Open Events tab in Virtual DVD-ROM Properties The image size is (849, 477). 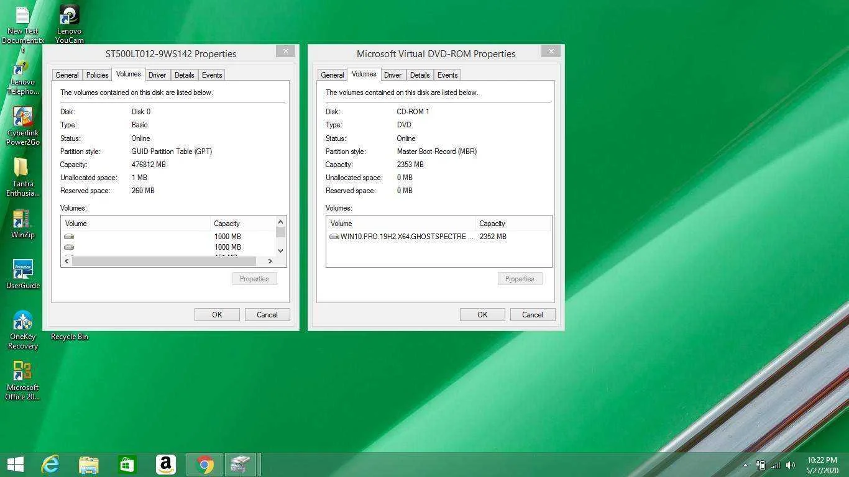447,75
